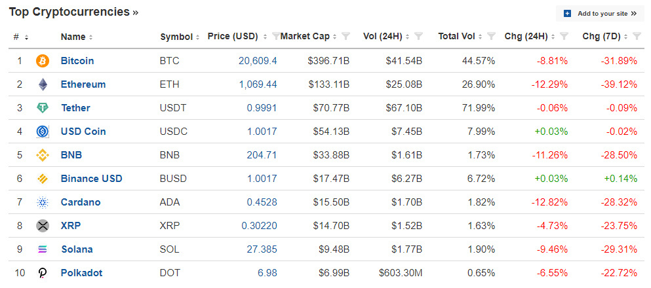Image resolution: width=651 pixels, height=288 pixels.
Task: Open the Top Cryptocurrencies heading link
Action: [73, 12]
